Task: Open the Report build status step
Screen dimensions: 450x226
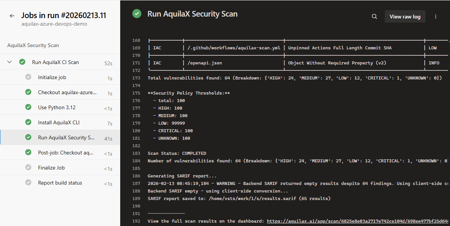Action: tap(60, 183)
